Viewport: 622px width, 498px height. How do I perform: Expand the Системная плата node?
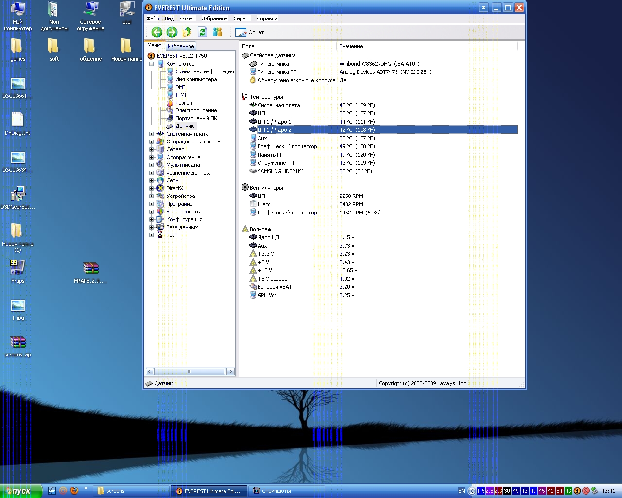tap(151, 134)
